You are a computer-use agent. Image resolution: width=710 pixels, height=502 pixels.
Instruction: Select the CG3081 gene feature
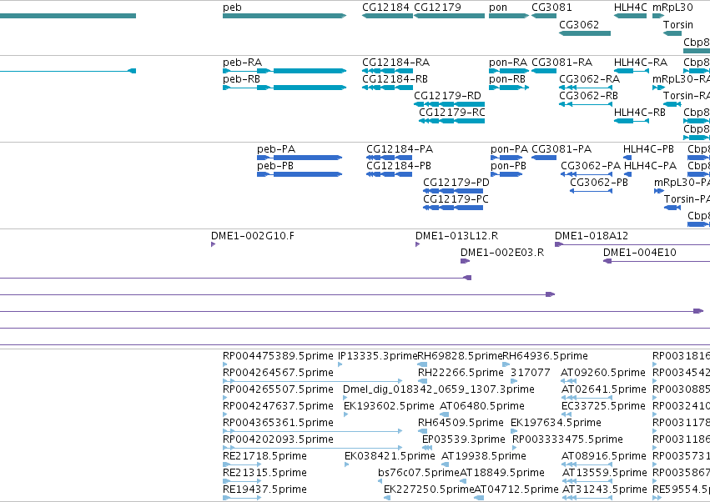(x=544, y=16)
